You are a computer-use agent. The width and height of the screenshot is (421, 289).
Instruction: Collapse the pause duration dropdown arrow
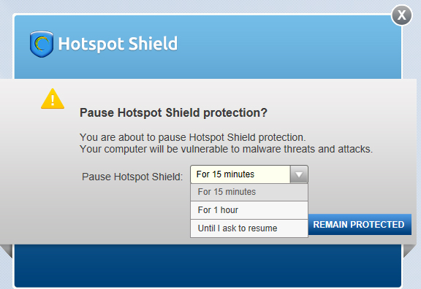pos(298,174)
